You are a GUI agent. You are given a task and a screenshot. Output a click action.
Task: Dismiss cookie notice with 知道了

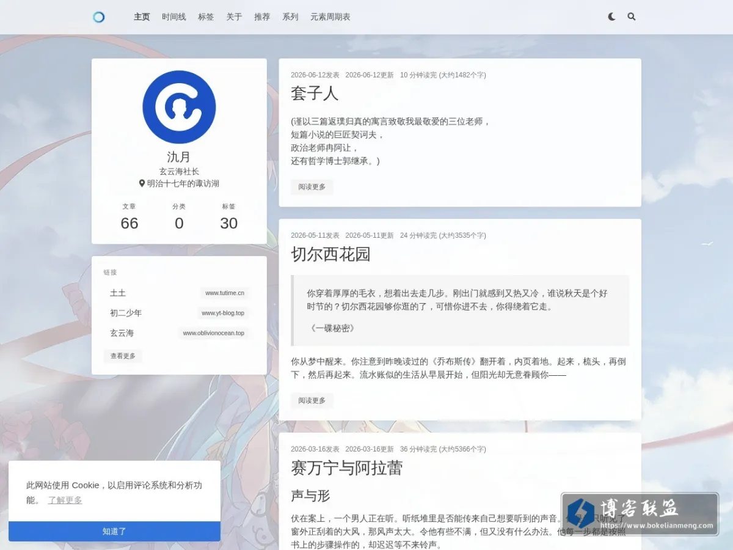pyautogui.click(x=114, y=531)
